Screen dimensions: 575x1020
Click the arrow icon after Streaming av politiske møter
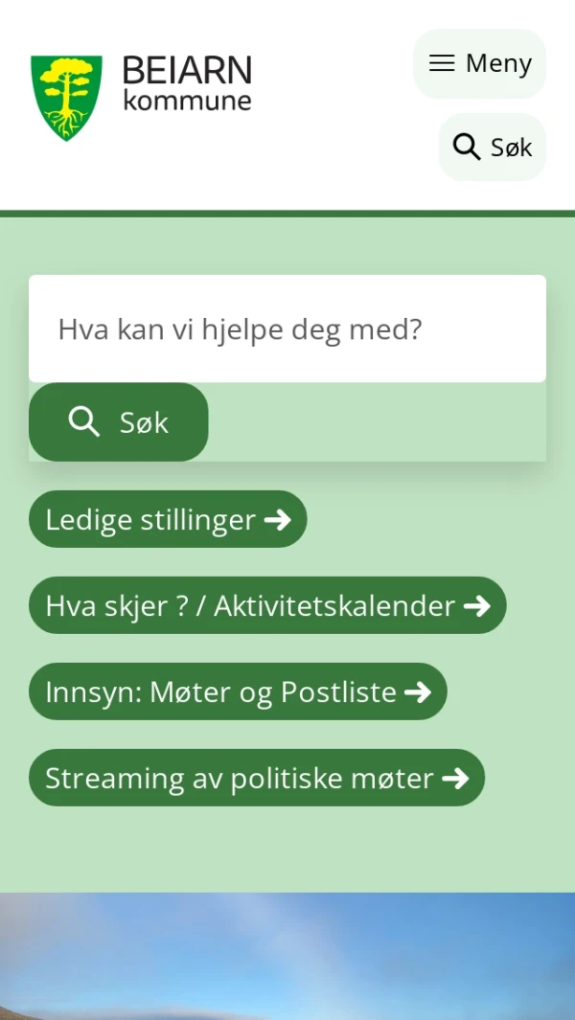point(458,778)
